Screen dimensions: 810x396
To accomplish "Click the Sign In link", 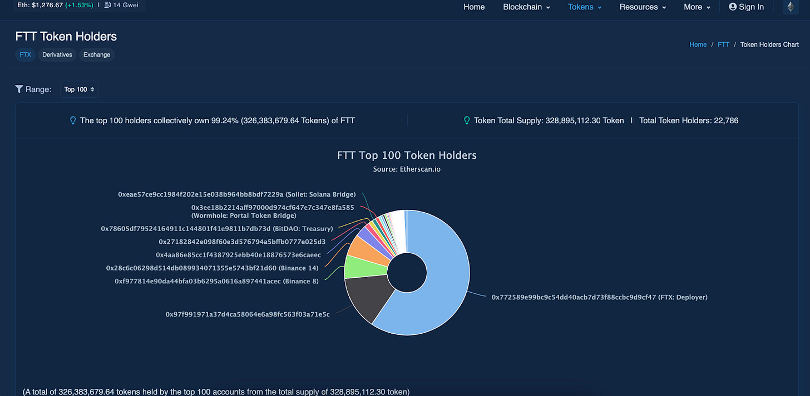I will pos(747,7).
